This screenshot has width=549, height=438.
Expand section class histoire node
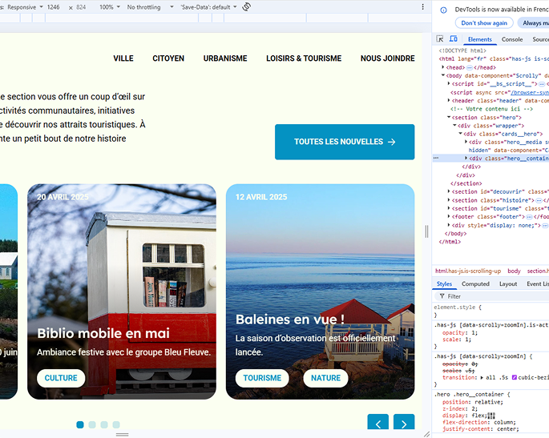coord(449,200)
